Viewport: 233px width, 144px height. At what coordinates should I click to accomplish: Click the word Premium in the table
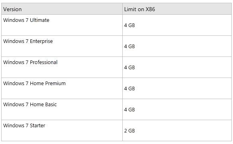[x=56, y=84]
